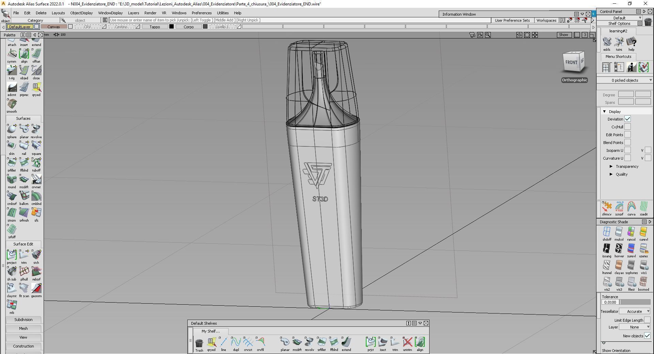The height and width of the screenshot is (354, 654).
Task: Adjust the Tolerance slider
Action: [635, 302]
